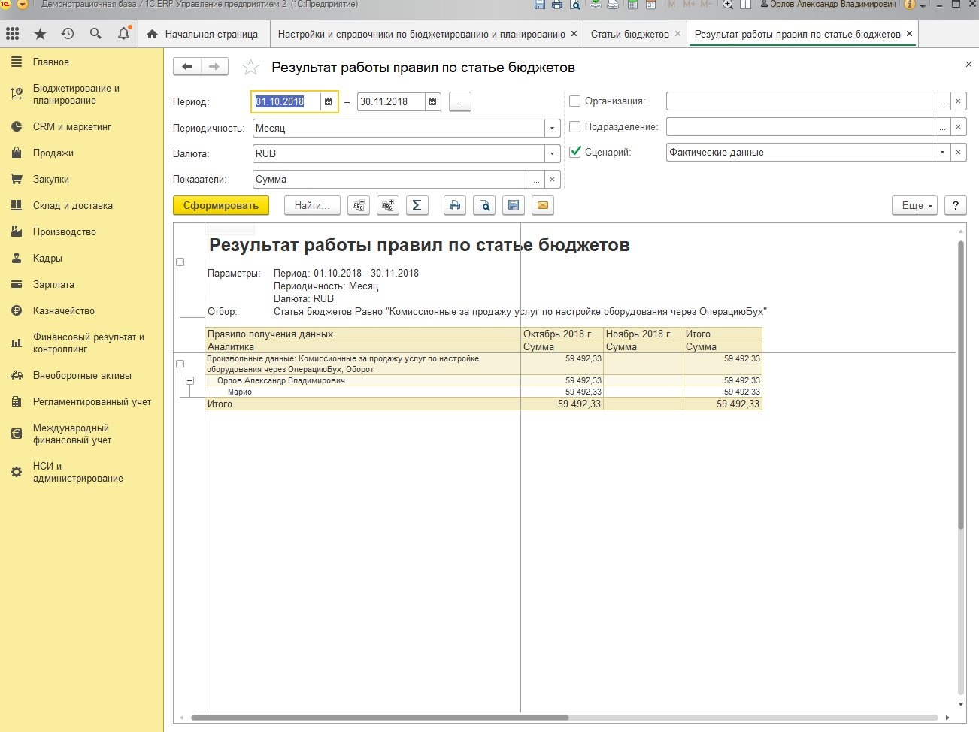979x732 pixels.
Task: Click the Октябрь 2018 г. column header
Action: pos(562,334)
